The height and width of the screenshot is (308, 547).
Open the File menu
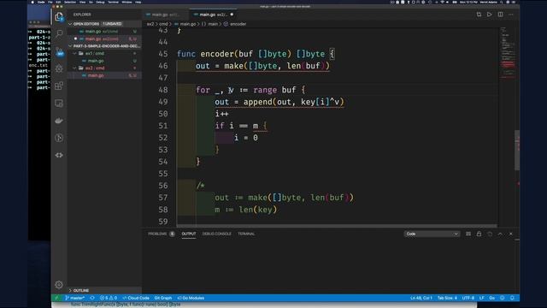pyautogui.click(x=50, y=2)
